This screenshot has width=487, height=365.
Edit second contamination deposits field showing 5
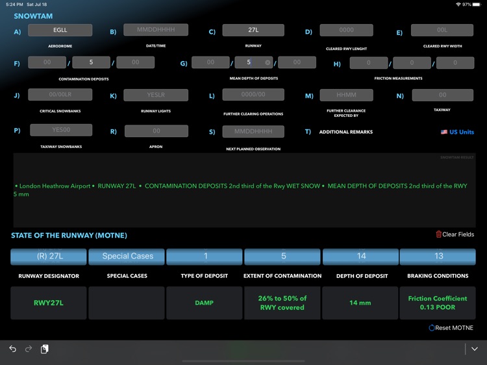pos(91,62)
